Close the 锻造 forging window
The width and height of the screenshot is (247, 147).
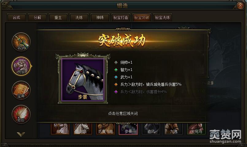pyautogui.click(x=240, y=6)
